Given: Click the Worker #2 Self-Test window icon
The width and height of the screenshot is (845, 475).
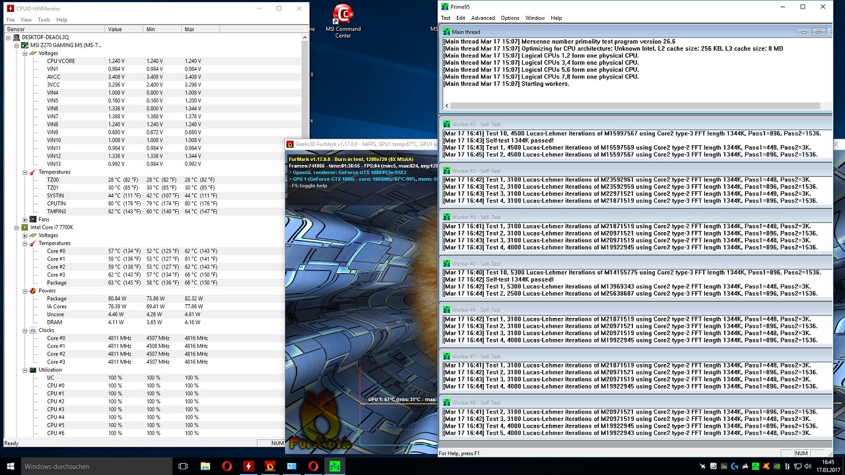Looking at the screenshot, I should [x=447, y=124].
